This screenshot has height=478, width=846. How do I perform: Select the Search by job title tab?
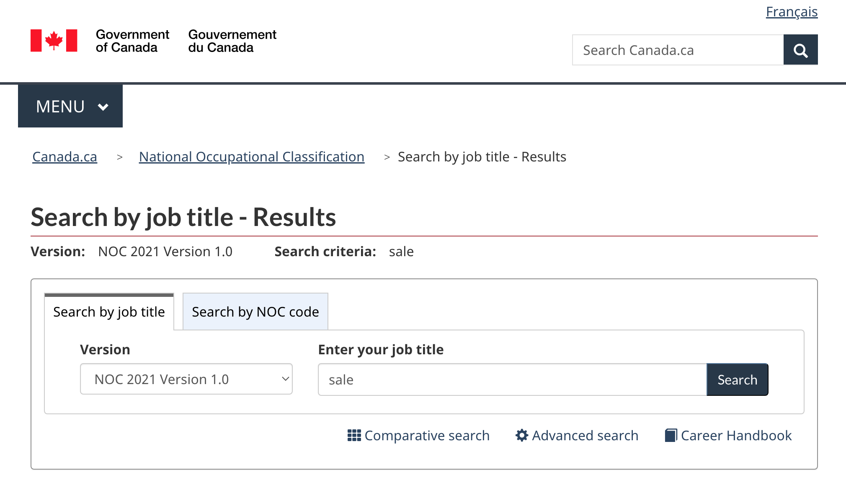(x=109, y=312)
